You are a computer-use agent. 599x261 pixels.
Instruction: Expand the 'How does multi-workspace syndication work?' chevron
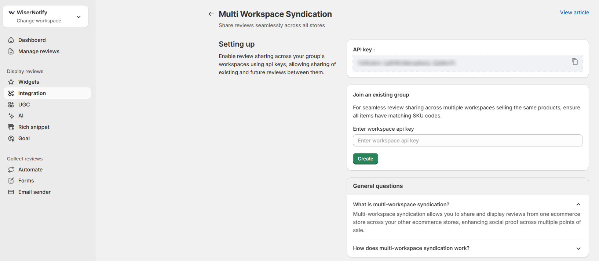tap(578, 249)
